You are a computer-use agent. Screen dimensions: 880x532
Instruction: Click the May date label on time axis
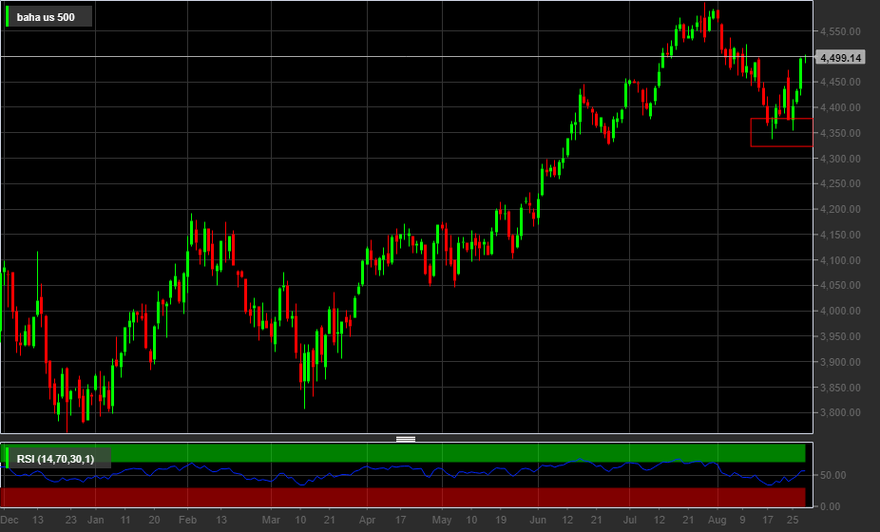click(442, 521)
